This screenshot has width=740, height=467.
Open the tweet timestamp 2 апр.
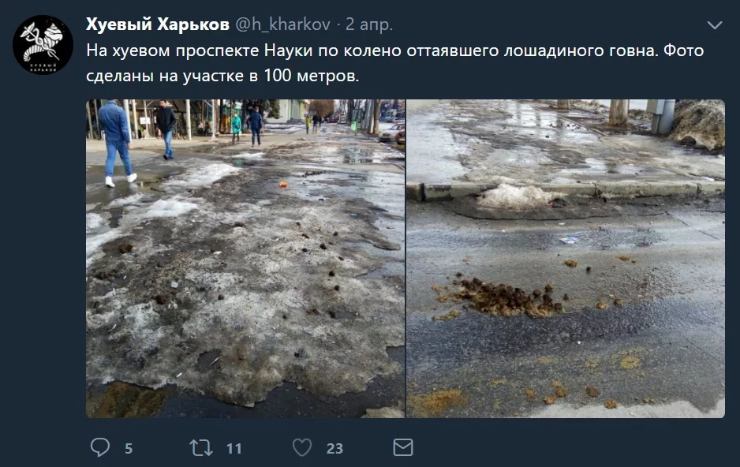[369, 24]
